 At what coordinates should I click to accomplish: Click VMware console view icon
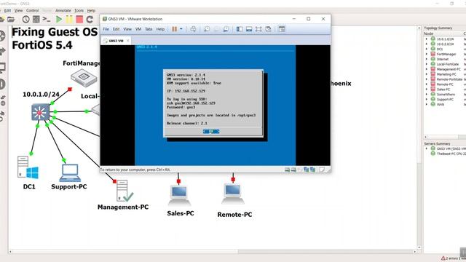282,29
